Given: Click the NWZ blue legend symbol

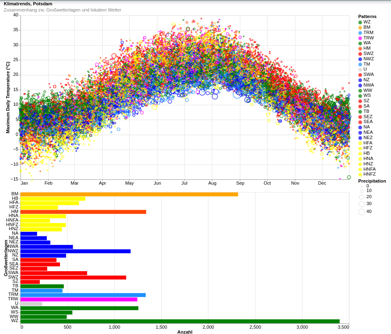Looking at the screenshot, I should (360, 59).
